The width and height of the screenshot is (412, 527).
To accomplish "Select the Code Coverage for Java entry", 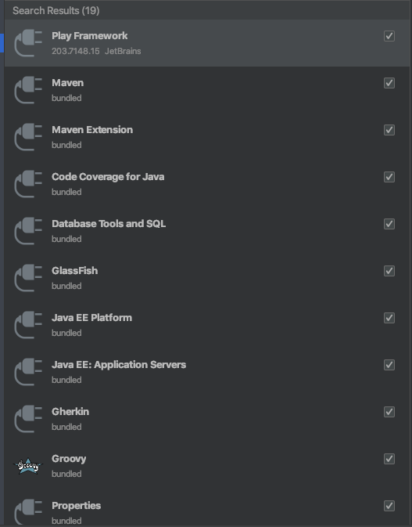I will 207,184.
